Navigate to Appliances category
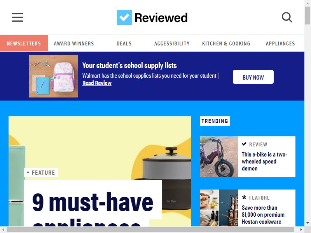The width and height of the screenshot is (311, 233). [280, 43]
